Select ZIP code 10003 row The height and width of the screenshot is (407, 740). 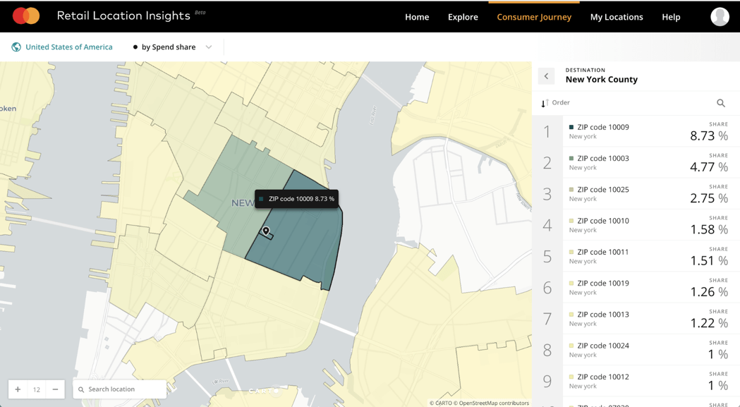pyautogui.click(x=636, y=162)
